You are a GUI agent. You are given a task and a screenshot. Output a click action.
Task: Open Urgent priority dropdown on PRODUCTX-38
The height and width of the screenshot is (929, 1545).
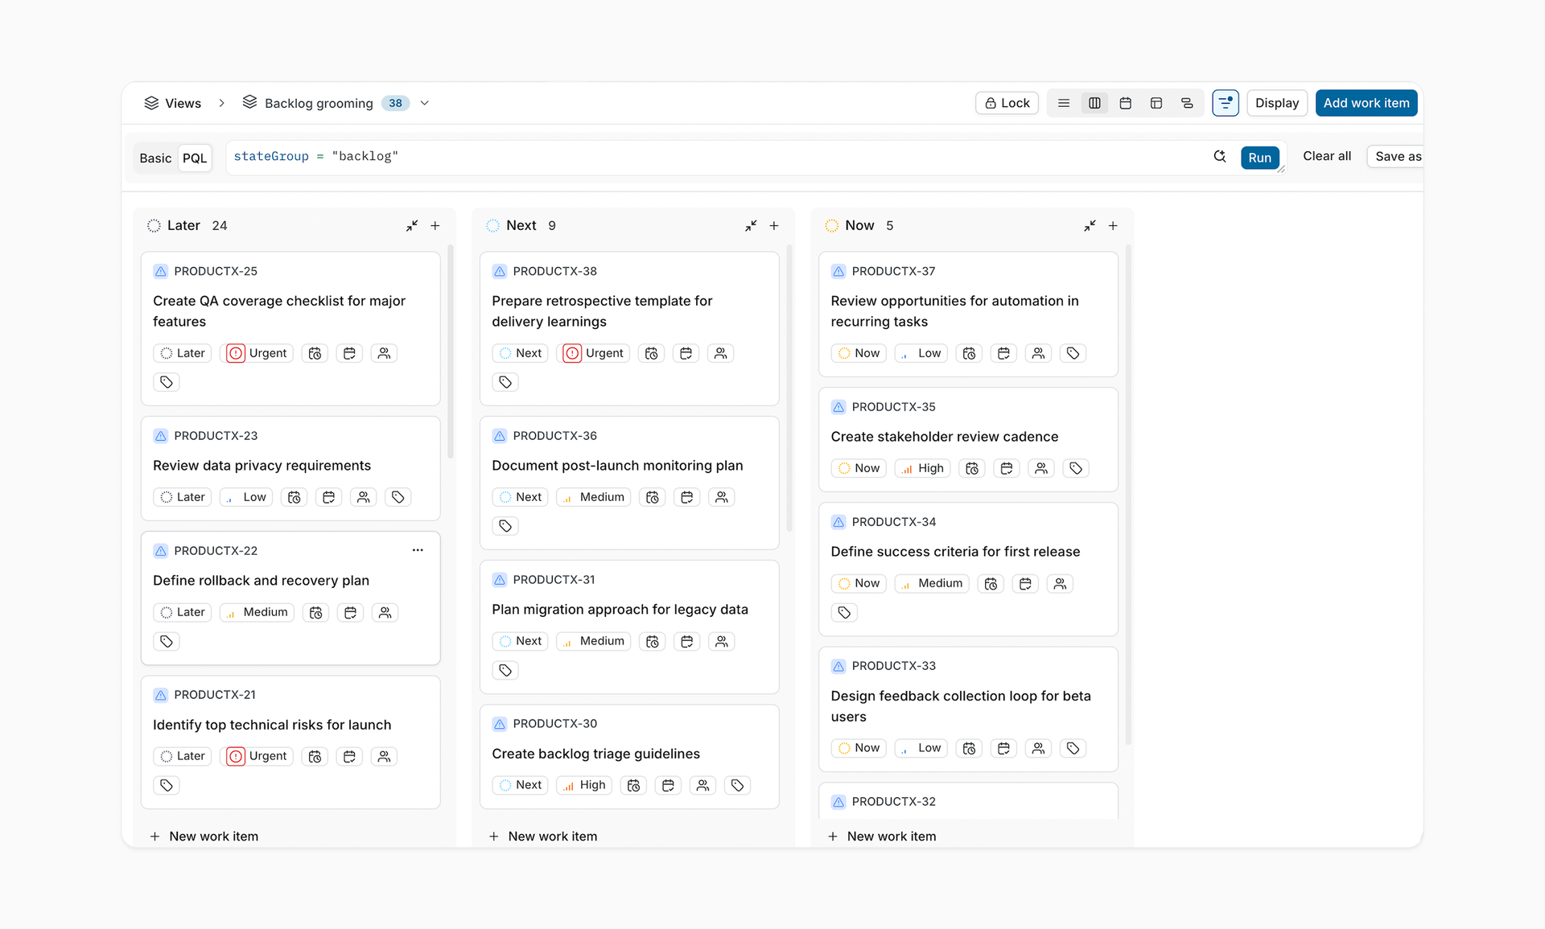click(596, 353)
